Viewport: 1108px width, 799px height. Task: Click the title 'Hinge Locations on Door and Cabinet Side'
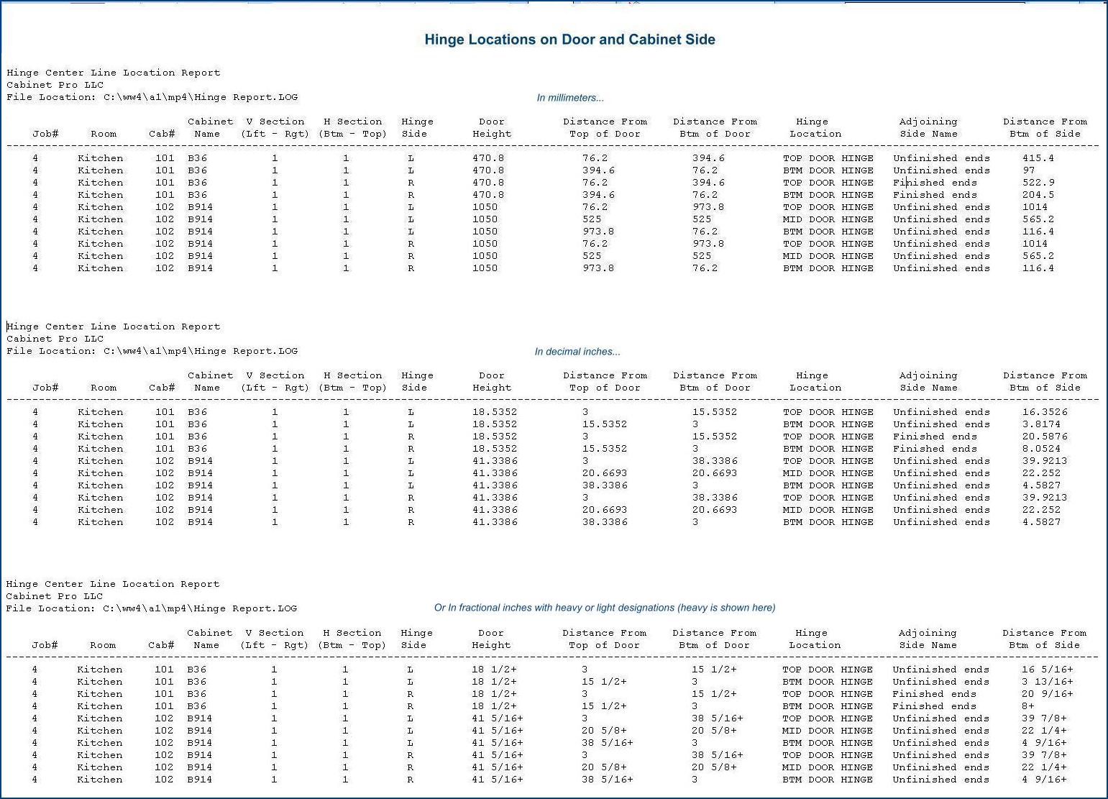pos(569,40)
